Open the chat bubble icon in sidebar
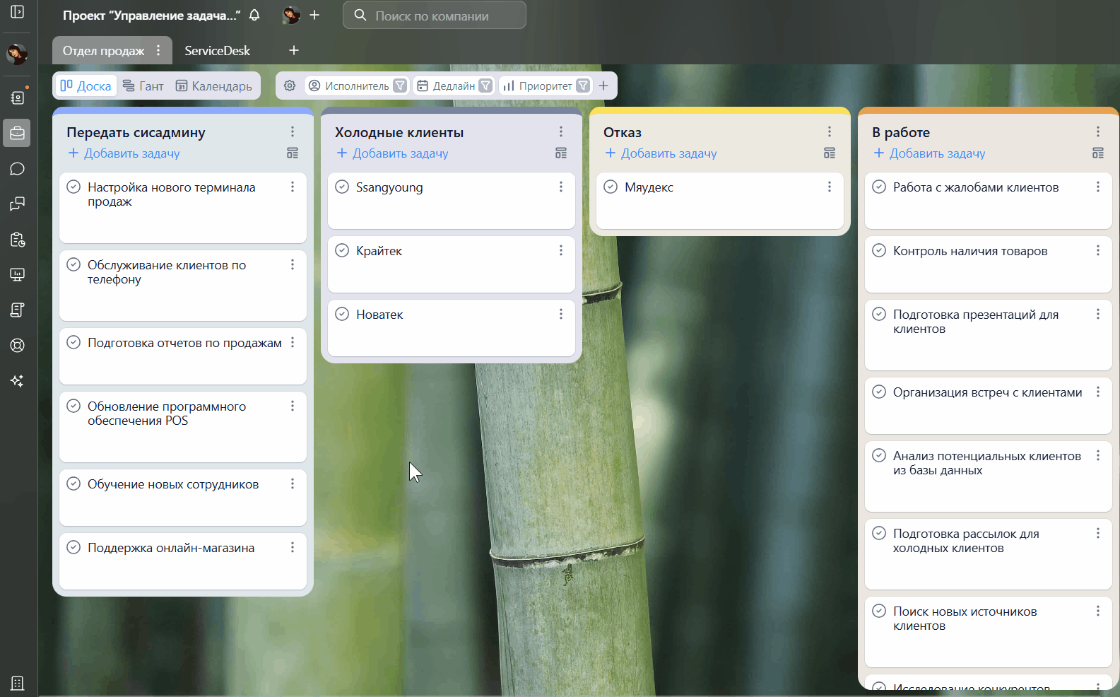Image resolution: width=1120 pixels, height=697 pixels. point(18,169)
